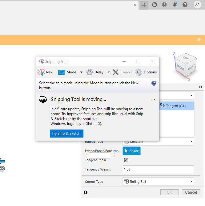Dismiss the orange notification bar

199,39
